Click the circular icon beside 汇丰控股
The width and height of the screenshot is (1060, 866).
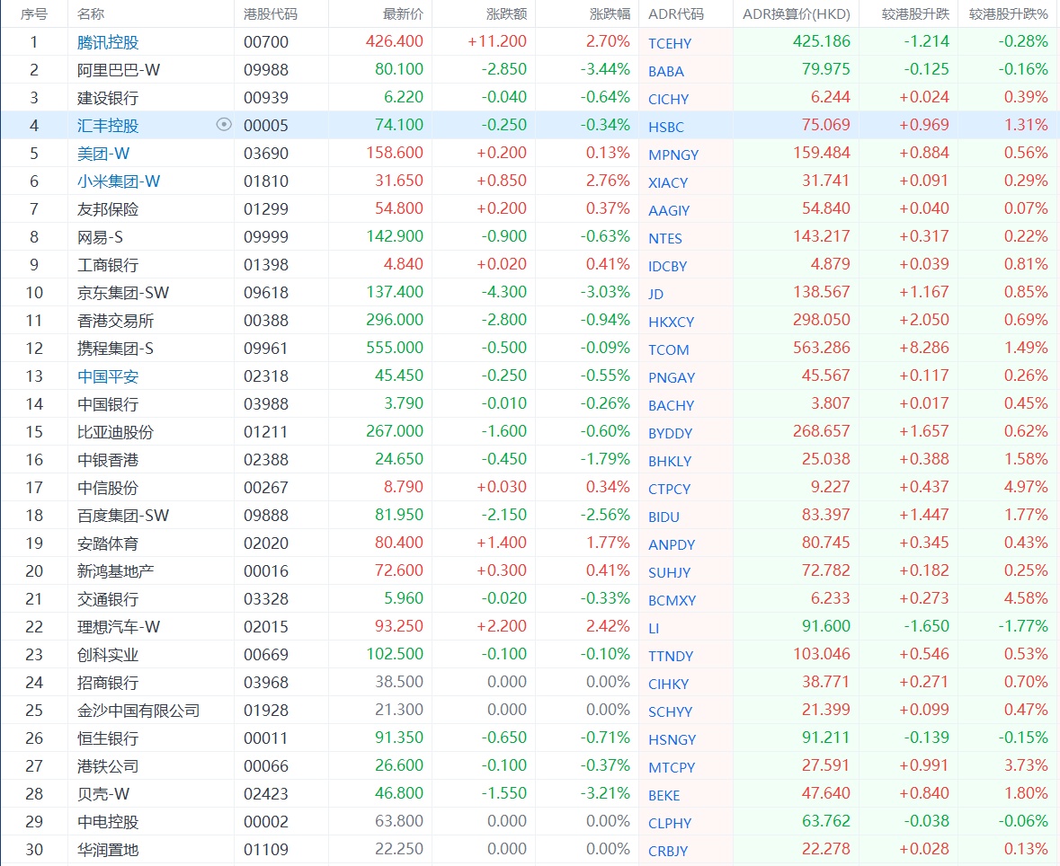pos(224,124)
